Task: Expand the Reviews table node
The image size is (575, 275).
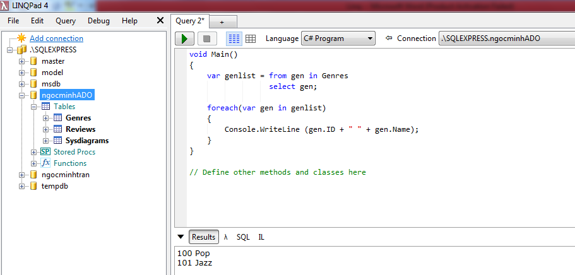Action: click(45, 129)
